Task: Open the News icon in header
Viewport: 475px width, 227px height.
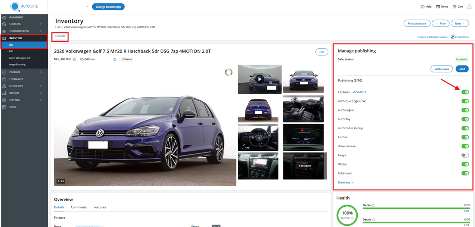Action: click(438, 6)
